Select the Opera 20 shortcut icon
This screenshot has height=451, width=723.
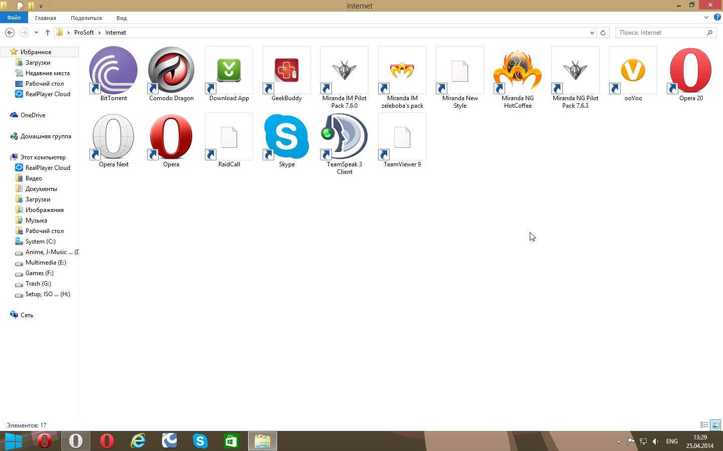[x=691, y=70]
